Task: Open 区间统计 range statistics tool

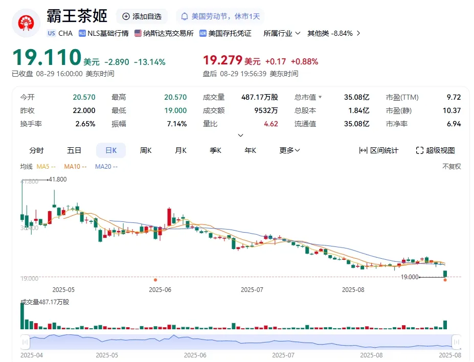Action: (379, 150)
